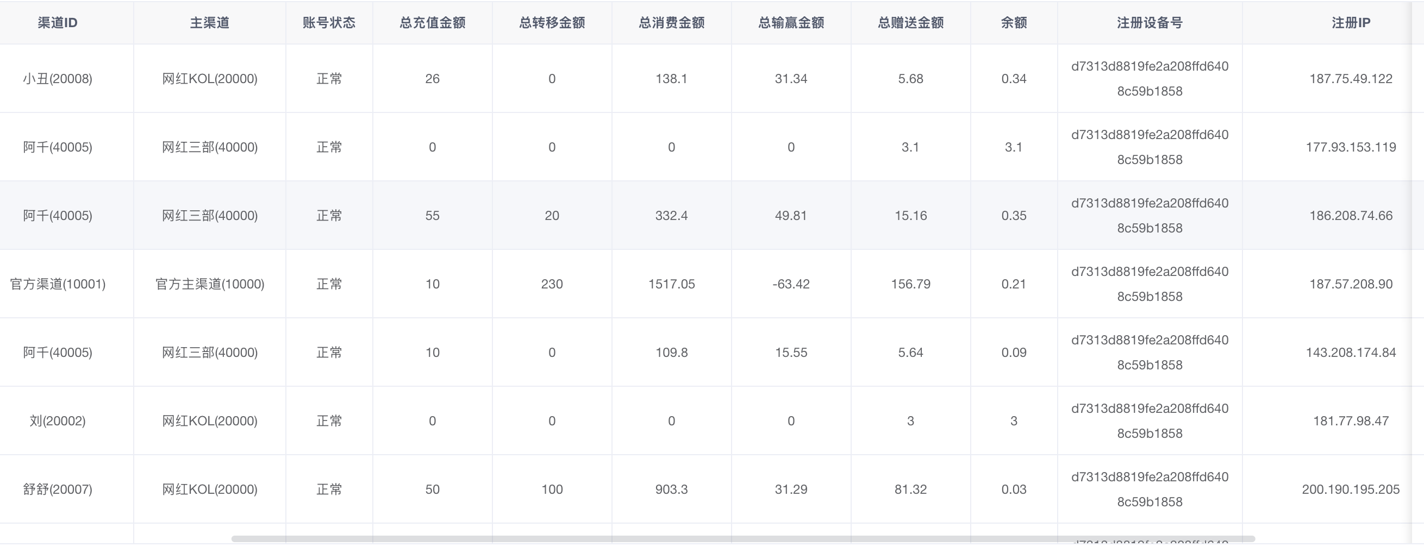Click the win/loss value 49.81
Viewport: 1424px width, 553px height.
[791, 216]
